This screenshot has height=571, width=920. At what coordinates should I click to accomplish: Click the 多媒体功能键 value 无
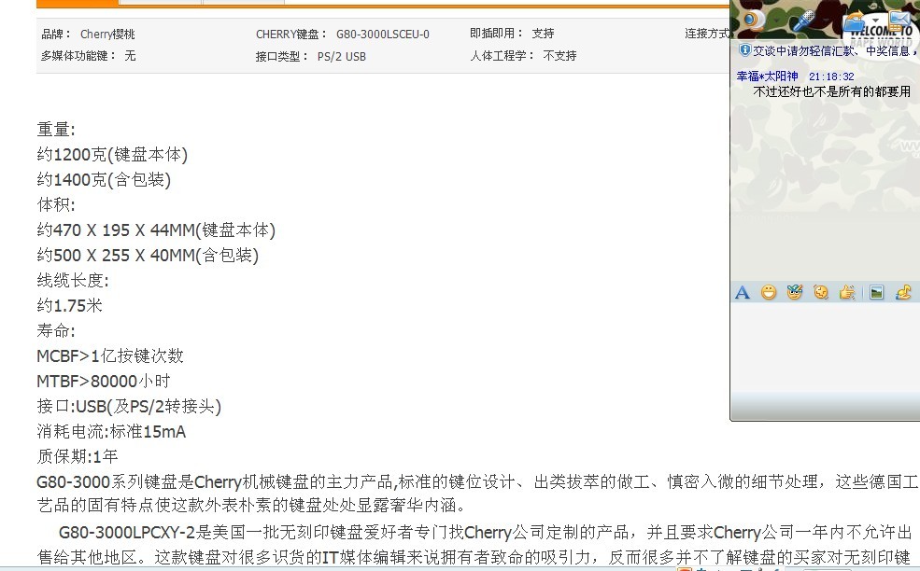pos(130,56)
